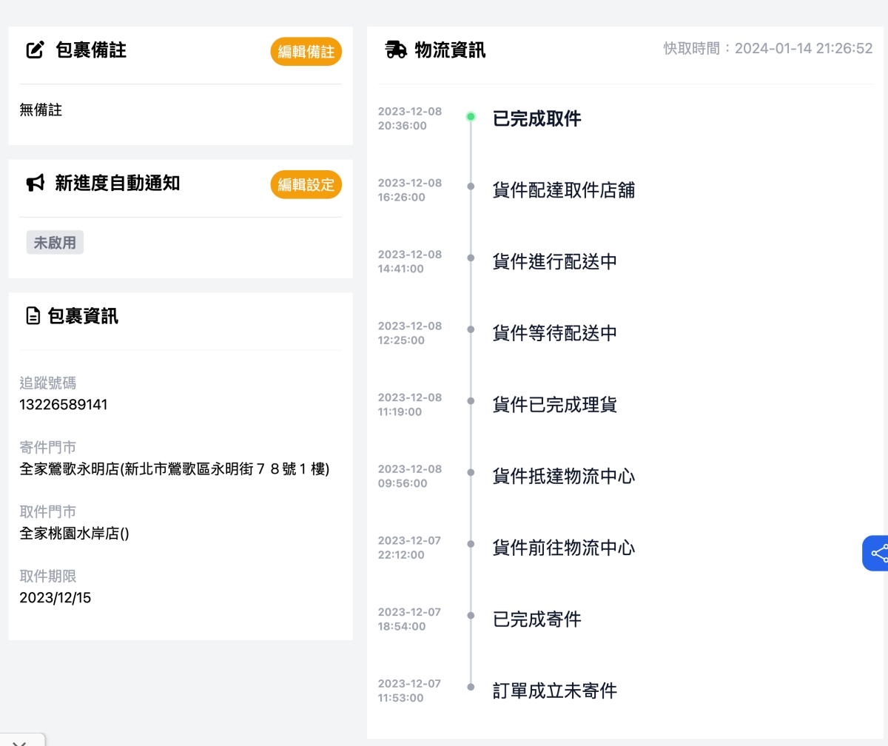Click the timestamp 2023-12-08 20:36:00
This screenshot has width=888, height=746.
click(x=410, y=118)
